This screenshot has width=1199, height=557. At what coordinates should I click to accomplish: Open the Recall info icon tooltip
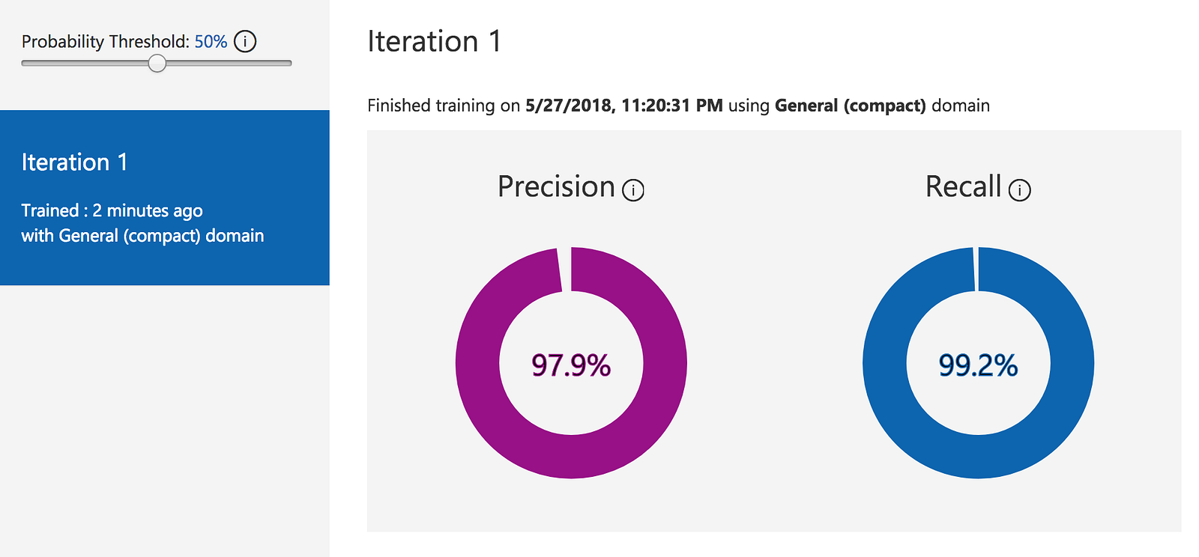click(1019, 190)
